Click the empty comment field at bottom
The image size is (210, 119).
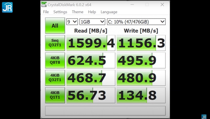point(105,111)
